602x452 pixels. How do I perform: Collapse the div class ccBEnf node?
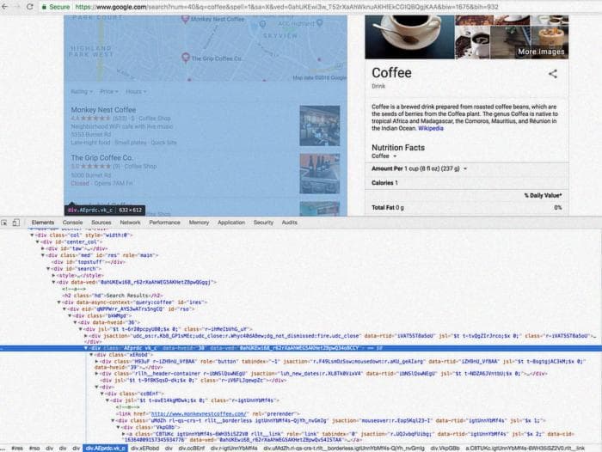pyautogui.click(x=101, y=394)
